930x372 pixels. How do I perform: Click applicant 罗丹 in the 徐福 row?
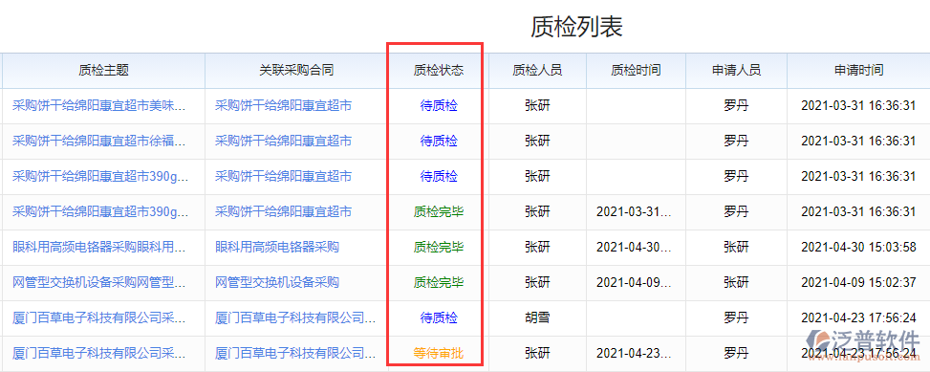(736, 141)
